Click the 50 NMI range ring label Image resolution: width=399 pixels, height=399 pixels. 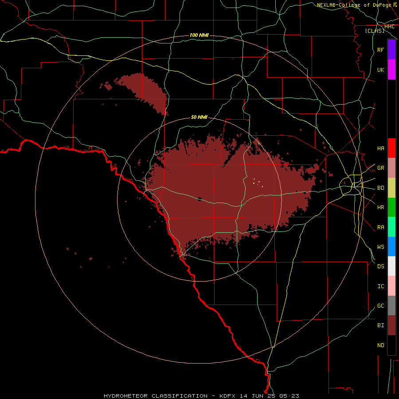(x=199, y=117)
